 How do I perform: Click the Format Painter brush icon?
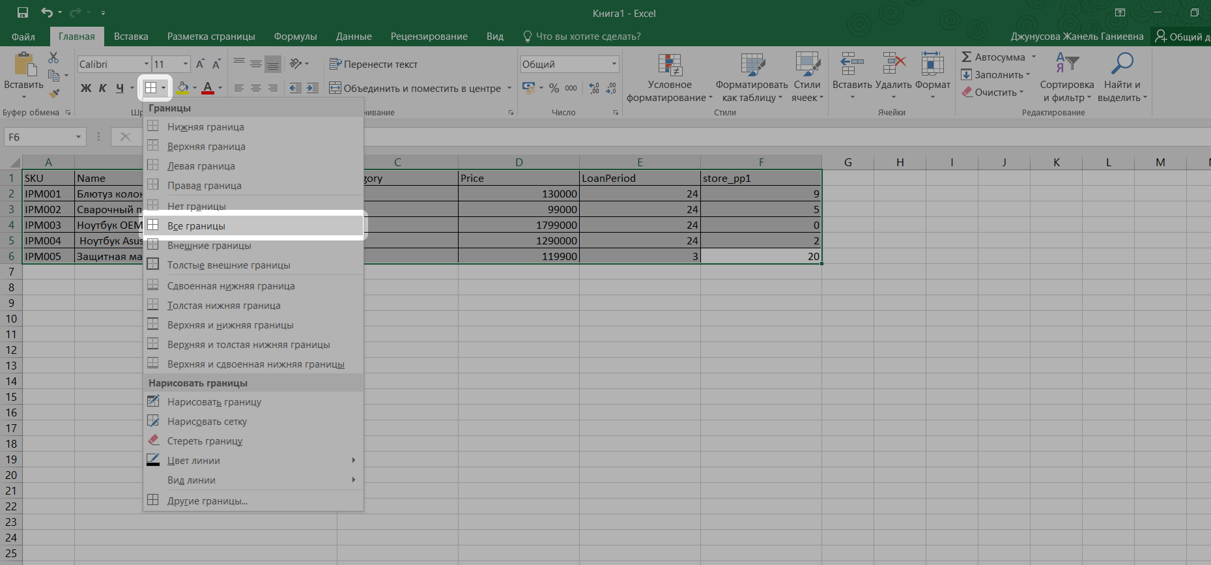[54, 93]
